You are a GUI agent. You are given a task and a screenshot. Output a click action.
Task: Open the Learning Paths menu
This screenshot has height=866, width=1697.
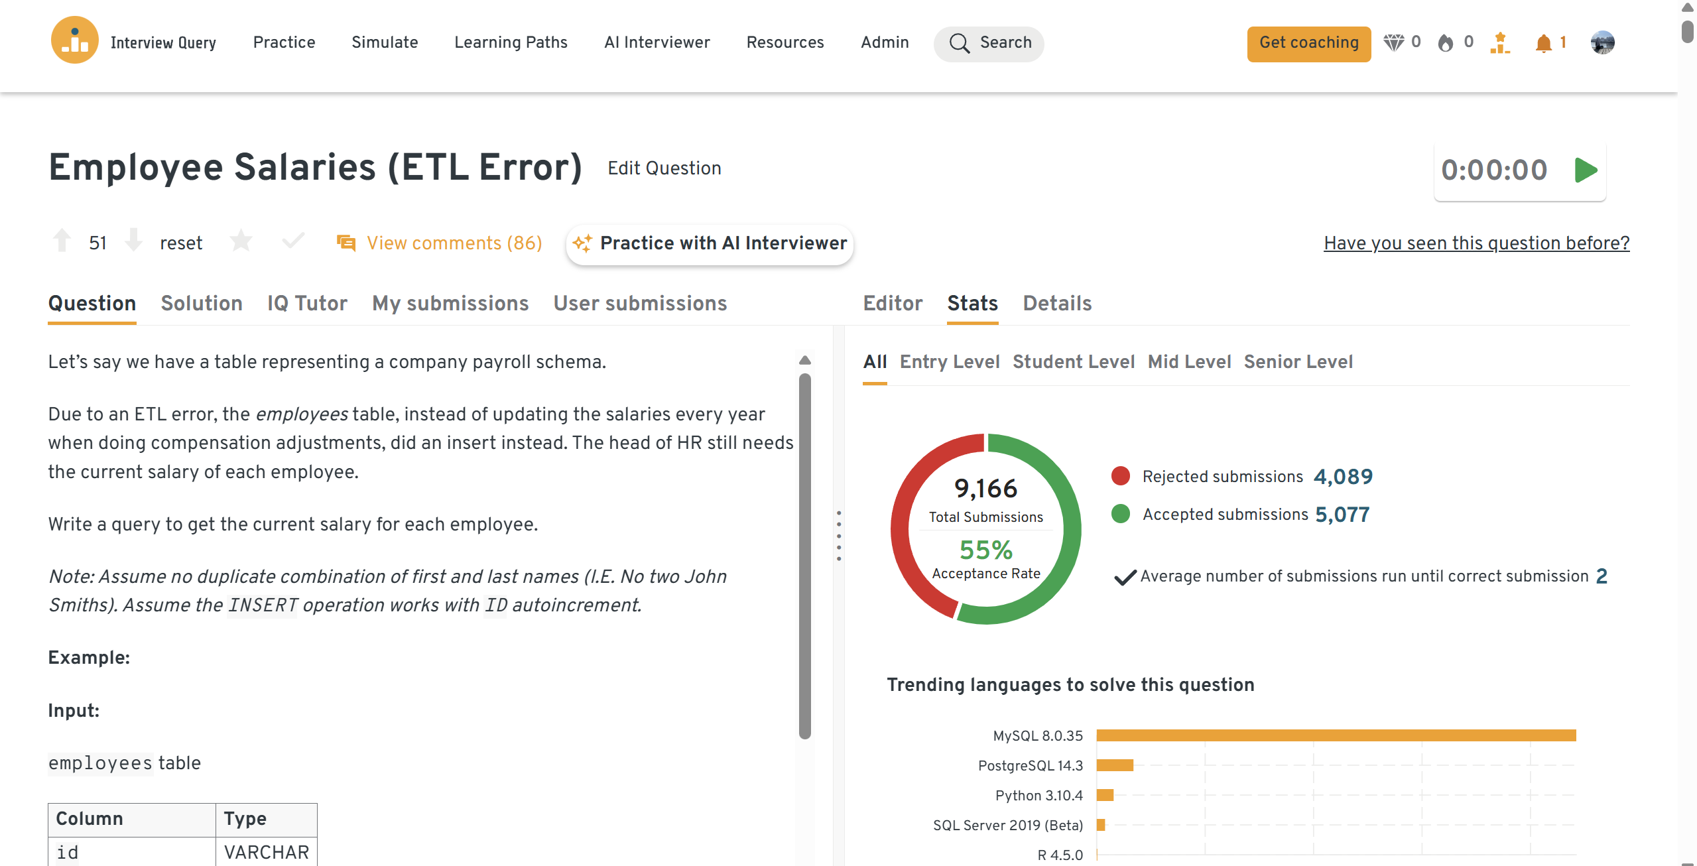(x=511, y=42)
